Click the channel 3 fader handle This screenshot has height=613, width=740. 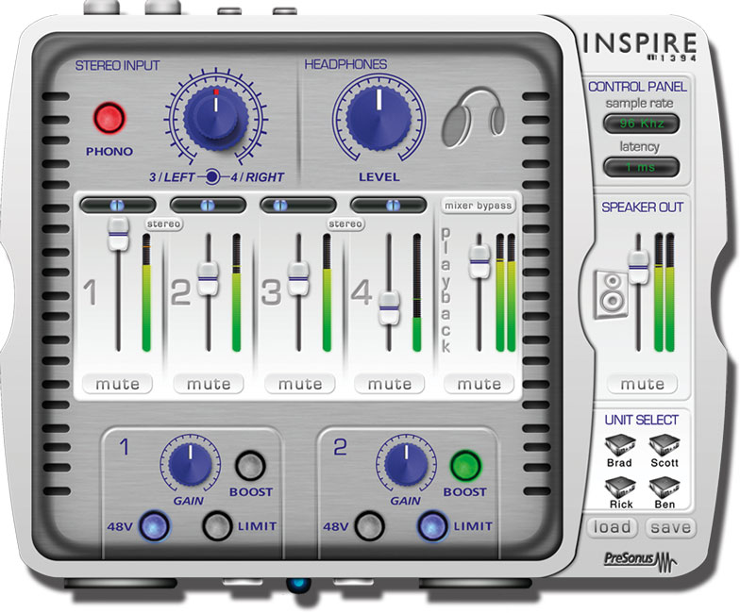pos(298,278)
